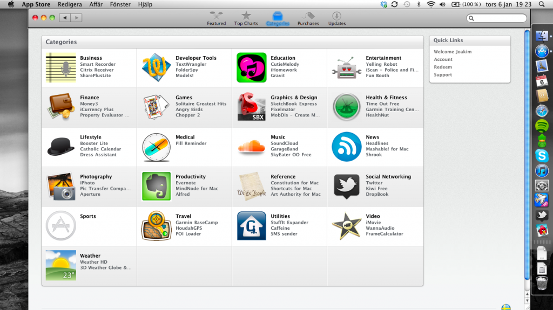This screenshot has width=553, height=310.
Task: Open the Angry Birds app link
Action: click(189, 109)
